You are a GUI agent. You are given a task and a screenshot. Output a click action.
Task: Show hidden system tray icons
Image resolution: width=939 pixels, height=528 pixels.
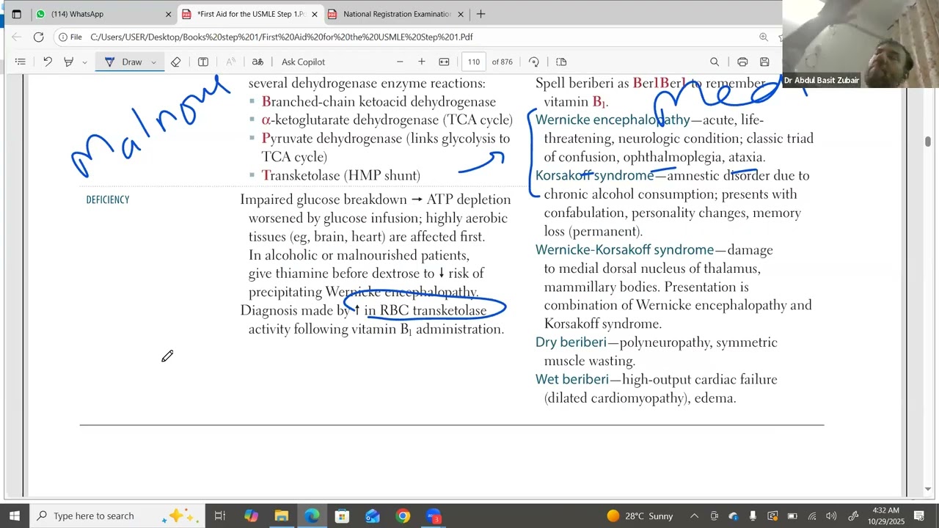tap(694, 516)
